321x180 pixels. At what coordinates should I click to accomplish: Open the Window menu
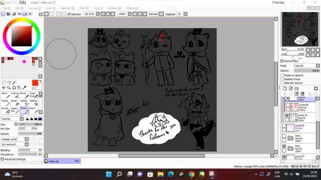(114, 8)
